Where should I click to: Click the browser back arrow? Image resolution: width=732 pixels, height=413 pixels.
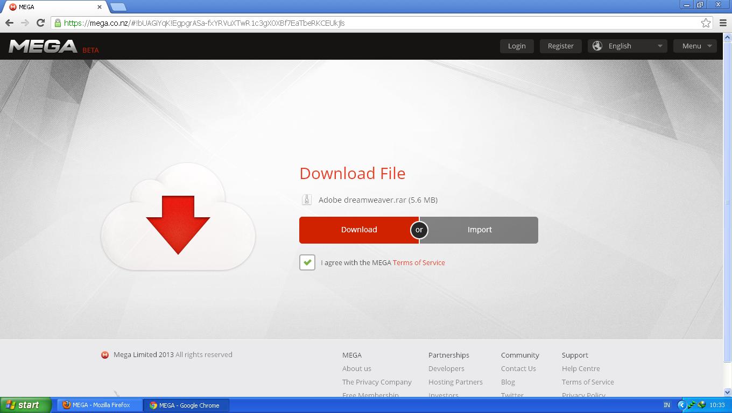tap(9, 23)
